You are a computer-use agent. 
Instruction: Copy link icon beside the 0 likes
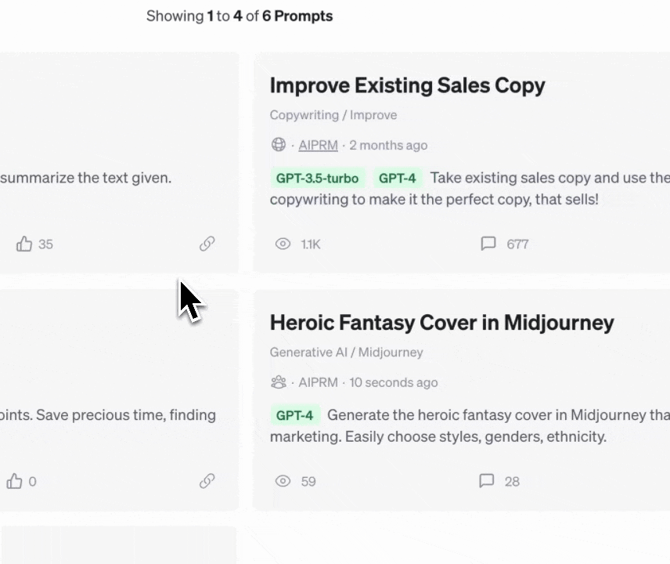(x=207, y=481)
